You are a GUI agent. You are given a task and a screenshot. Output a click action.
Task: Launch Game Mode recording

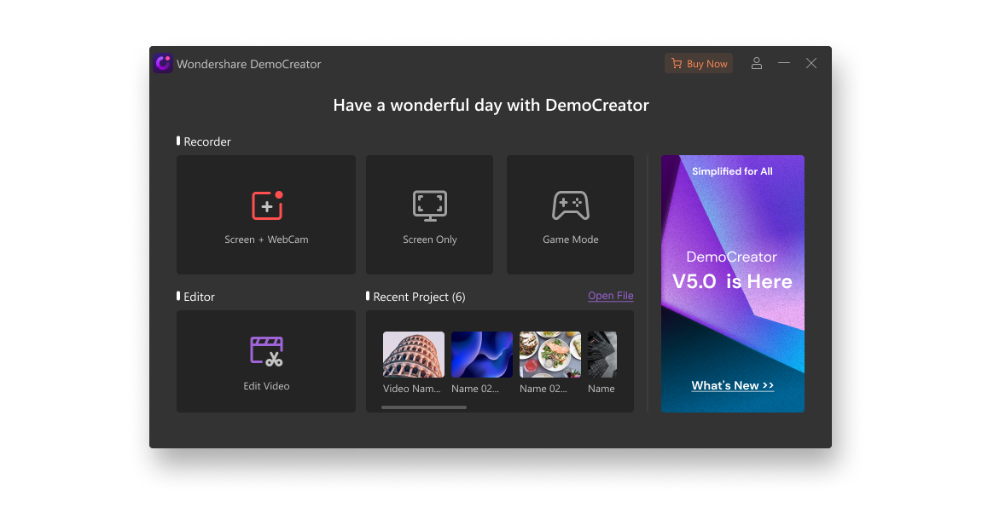pyautogui.click(x=570, y=215)
